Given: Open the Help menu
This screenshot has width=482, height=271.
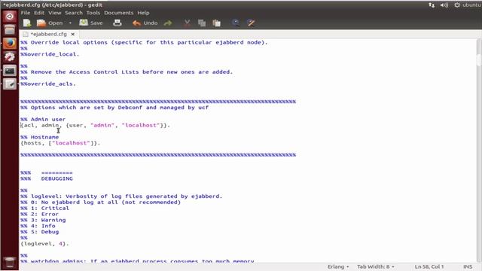Looking at the screenshot, I should (x=143, y=13).
